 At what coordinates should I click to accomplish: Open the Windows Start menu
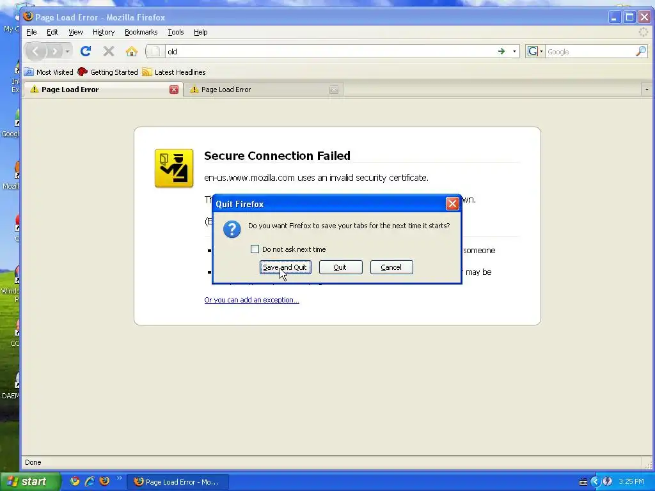tap(29, 481)
